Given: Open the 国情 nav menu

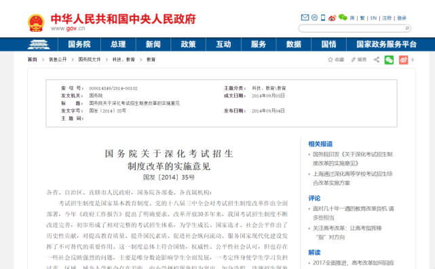Looking at the screenshot, I should click(328, 44).
